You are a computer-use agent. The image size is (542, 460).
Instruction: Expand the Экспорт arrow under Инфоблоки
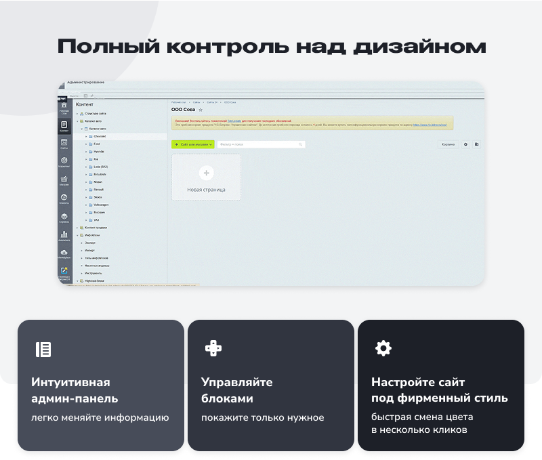pos(82,243)
